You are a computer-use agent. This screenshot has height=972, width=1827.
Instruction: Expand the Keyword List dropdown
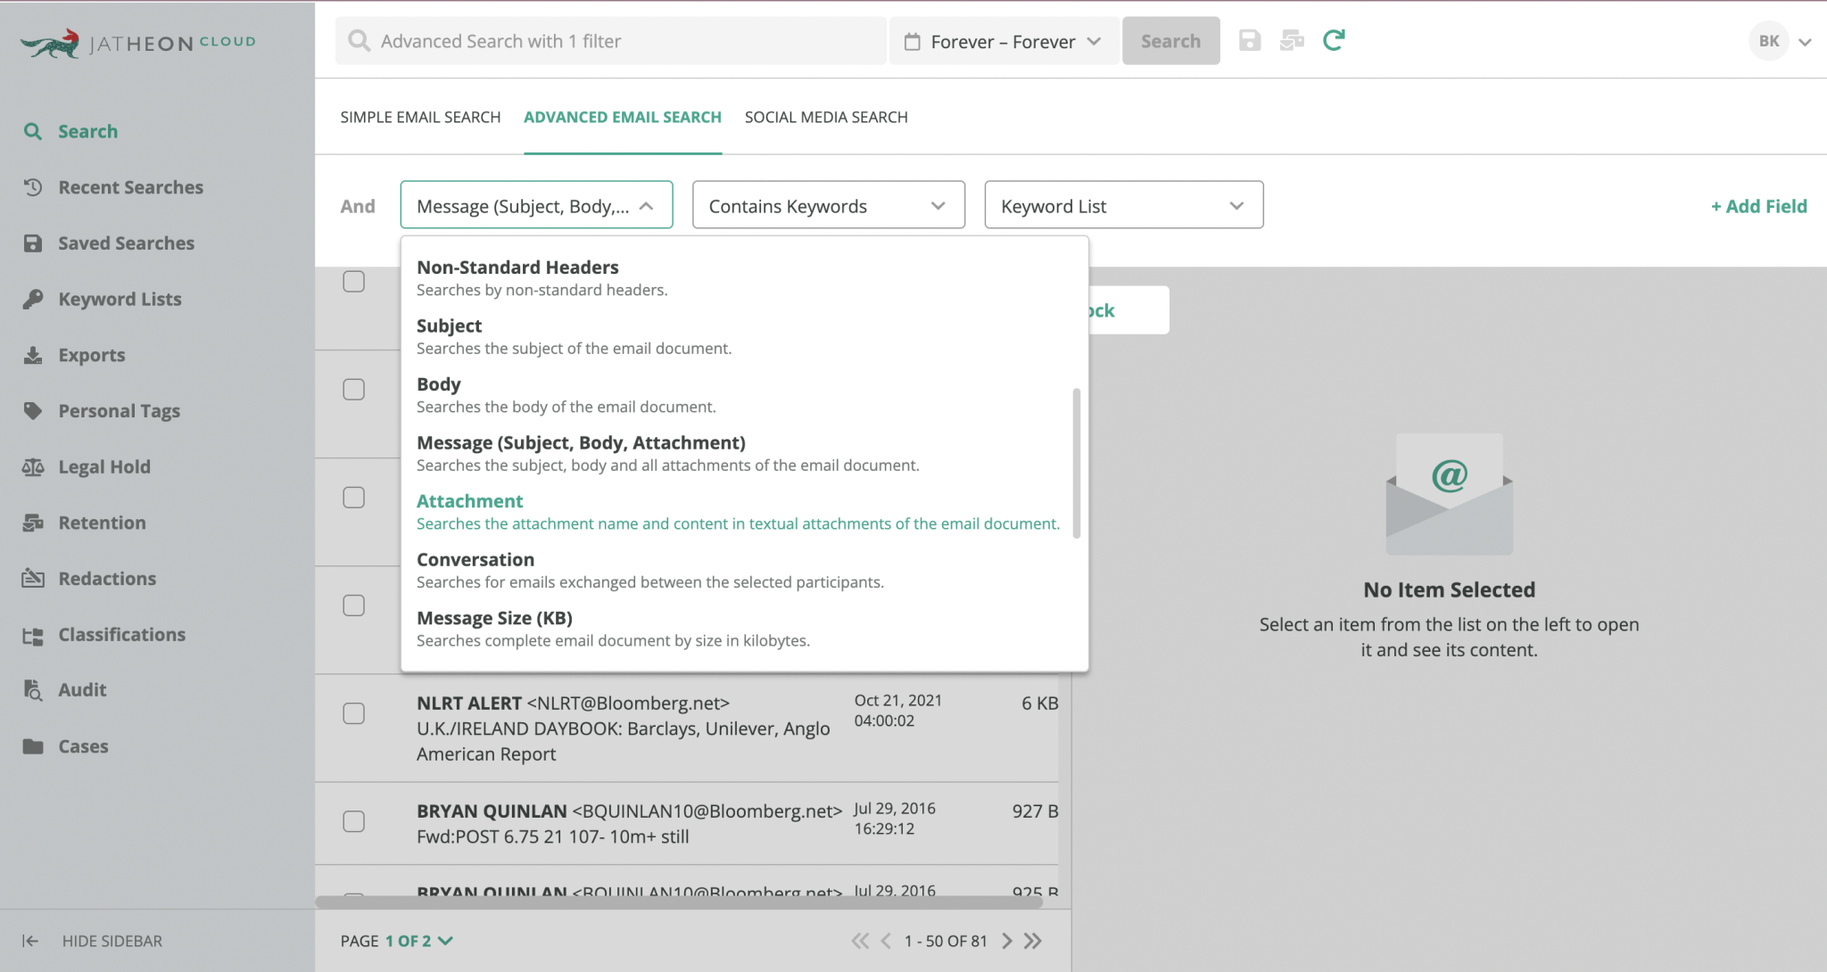pyautogui.click(x=1122, y=205)
